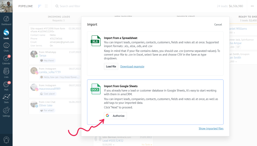Open the Dashboard sidebar item
Image resolution: width=257 pixels, height=146 pixels.
(6, 21)
